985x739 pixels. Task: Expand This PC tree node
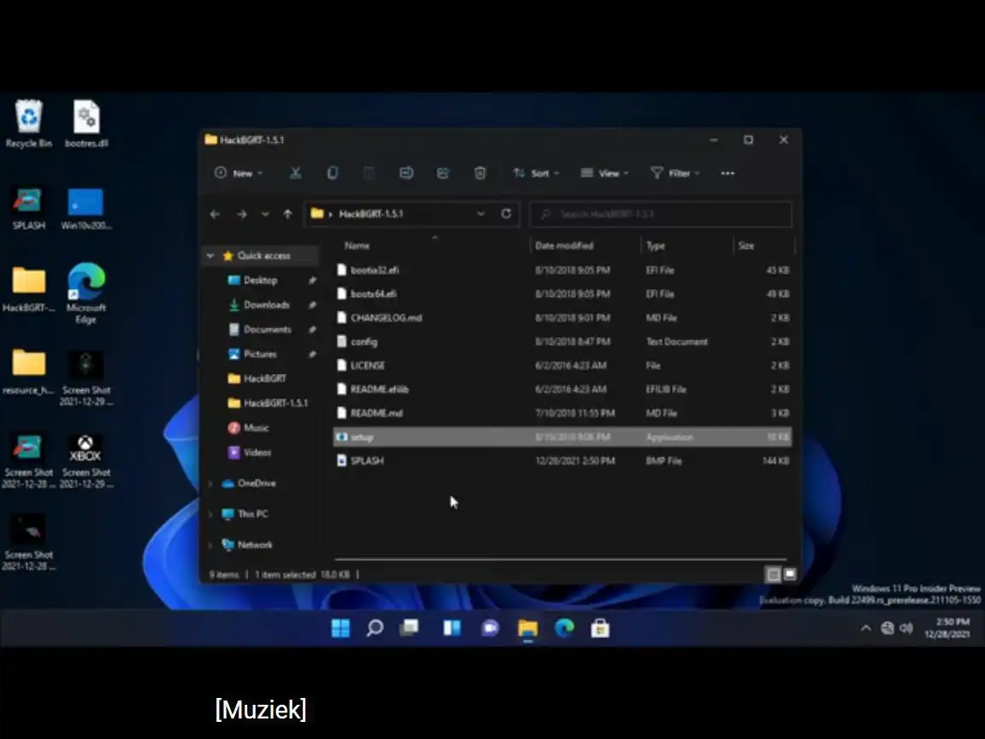210,514
